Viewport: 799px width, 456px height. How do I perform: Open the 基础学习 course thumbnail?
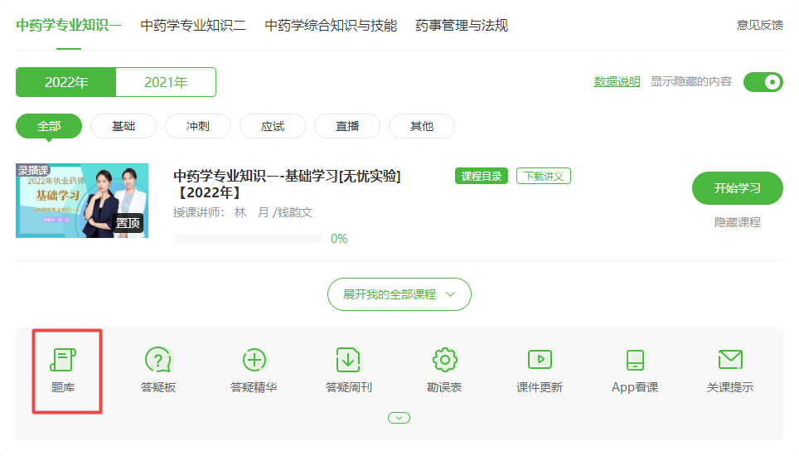pyautogui.click(x=82, y=201)
